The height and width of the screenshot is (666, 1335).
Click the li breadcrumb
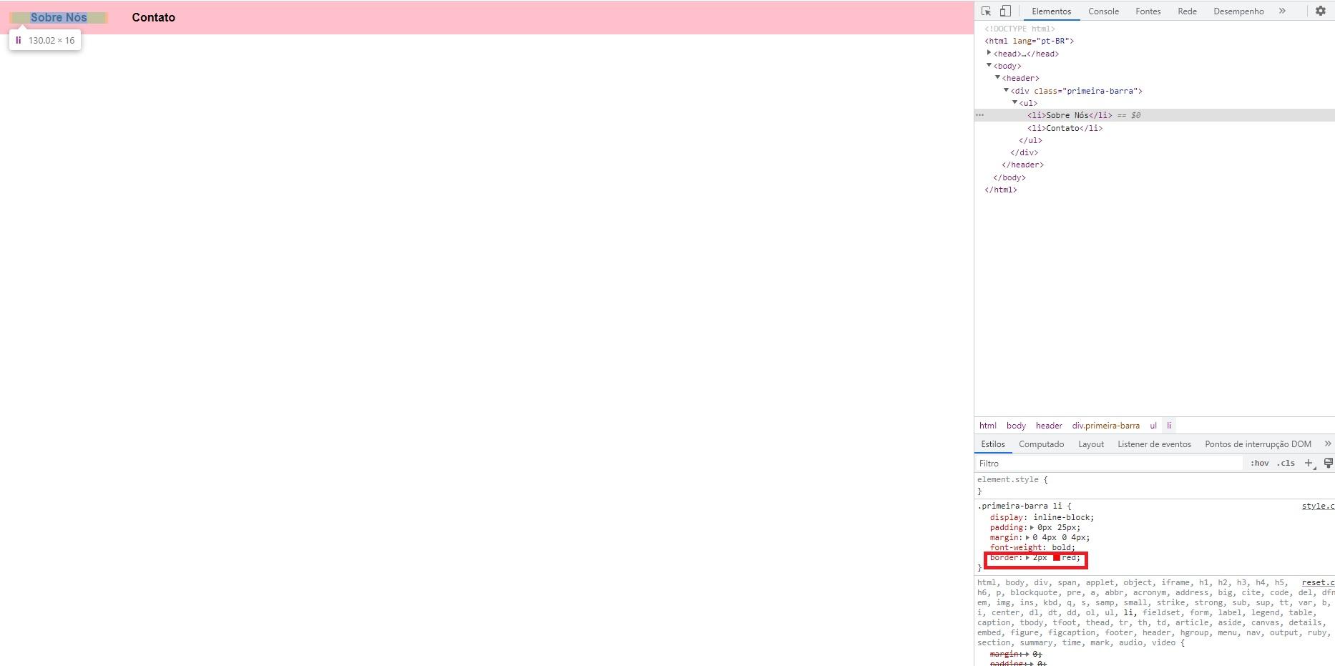(1169, 426)
